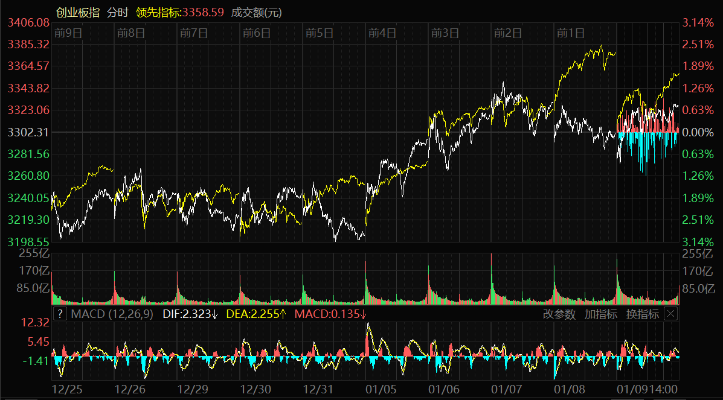This screenshot has height=400, width=723.
Task: Click the 创业板指 index title
Action: click(x=77, y=13)
